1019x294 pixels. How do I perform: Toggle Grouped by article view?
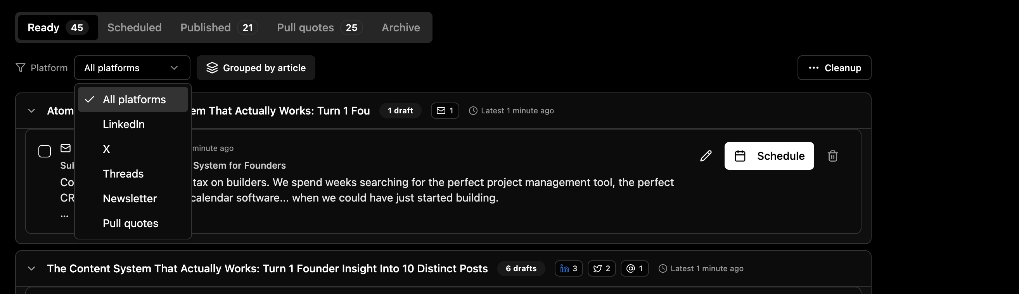[x=256, y=68]
